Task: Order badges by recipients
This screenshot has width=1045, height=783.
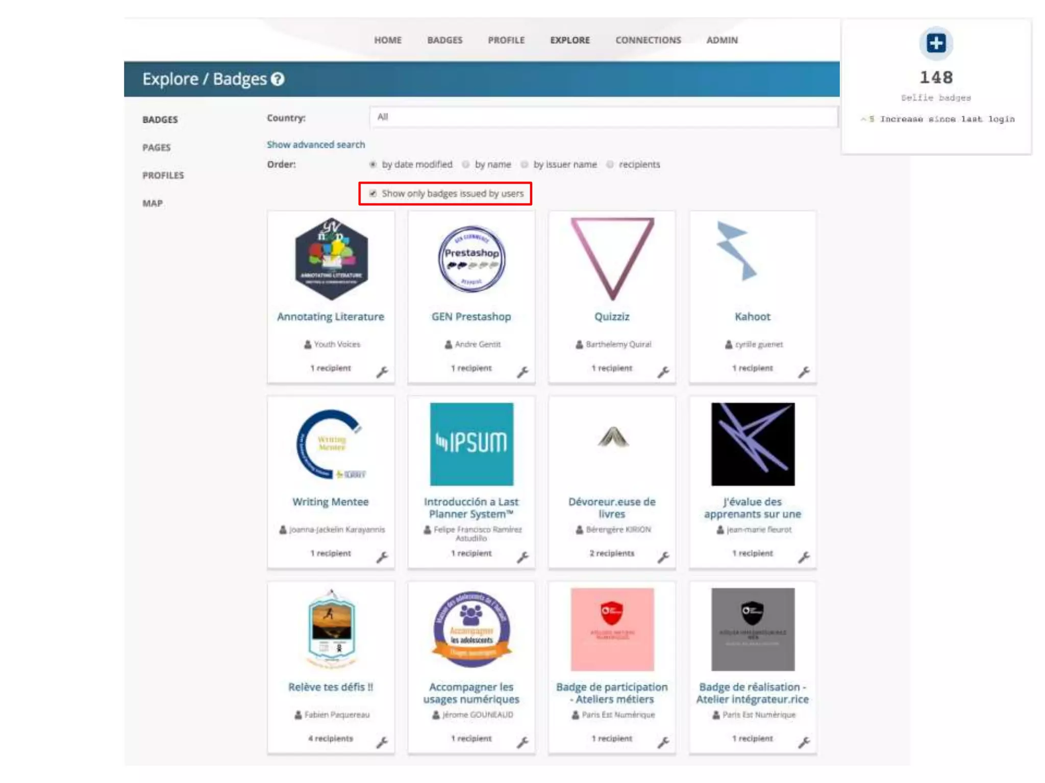Action: tap(610, 165)
